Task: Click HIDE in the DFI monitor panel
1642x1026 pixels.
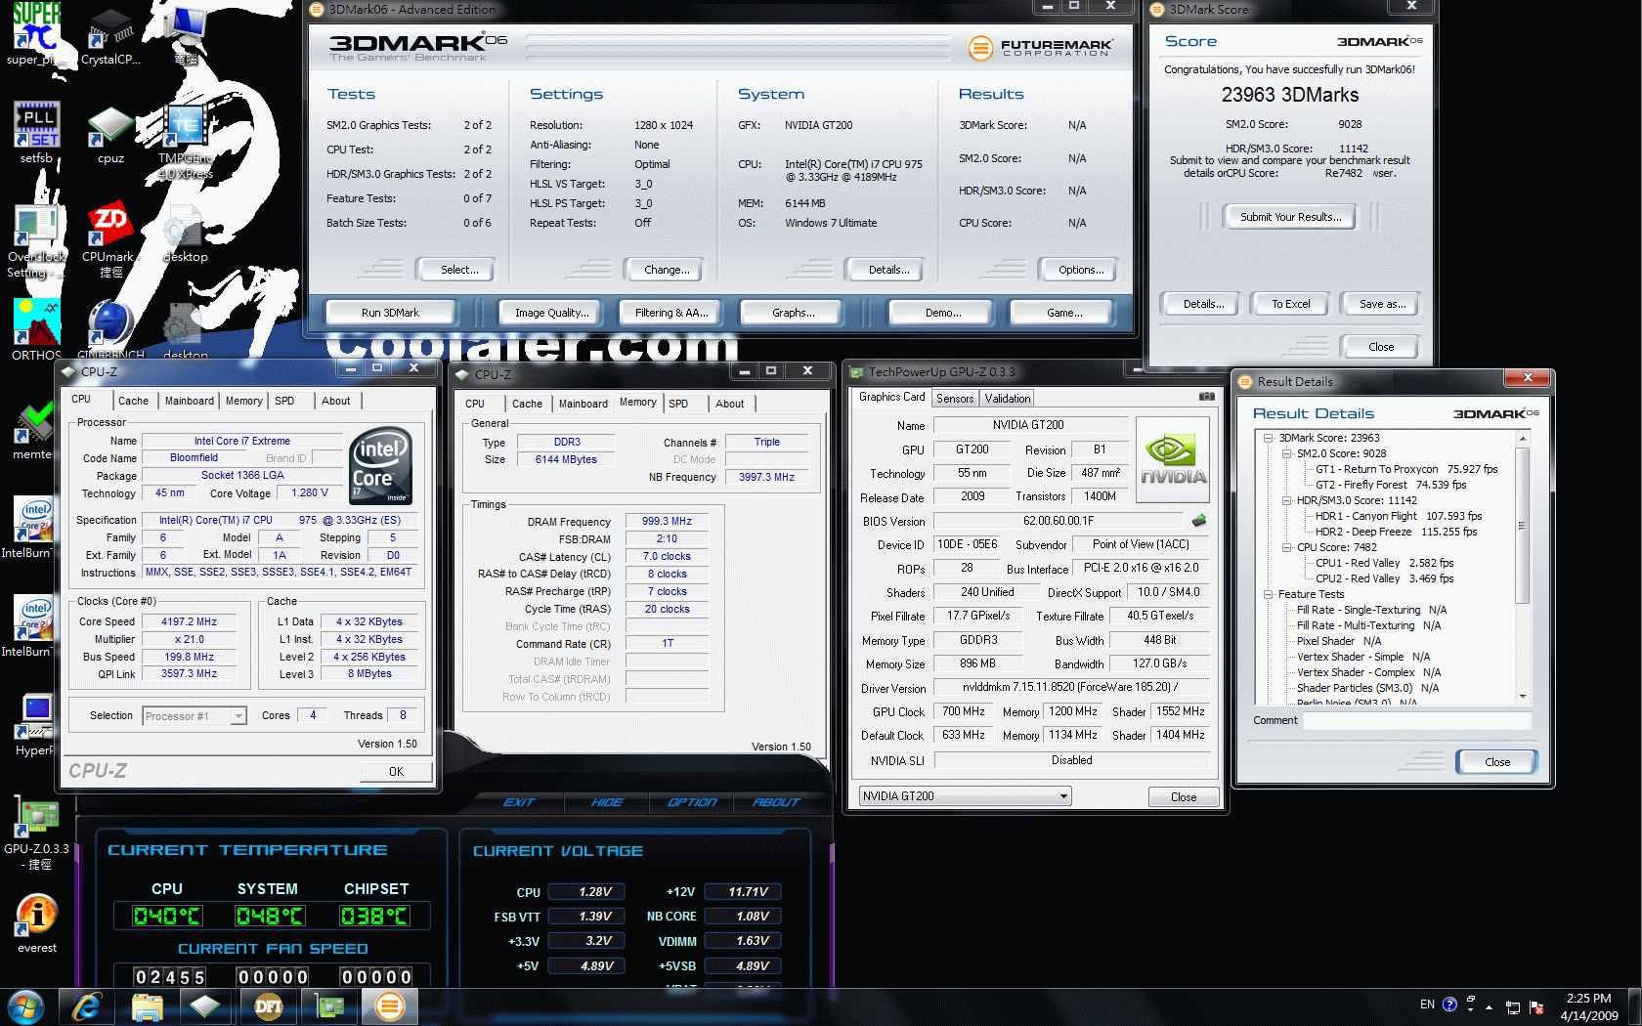Action: tap(607, 802)
